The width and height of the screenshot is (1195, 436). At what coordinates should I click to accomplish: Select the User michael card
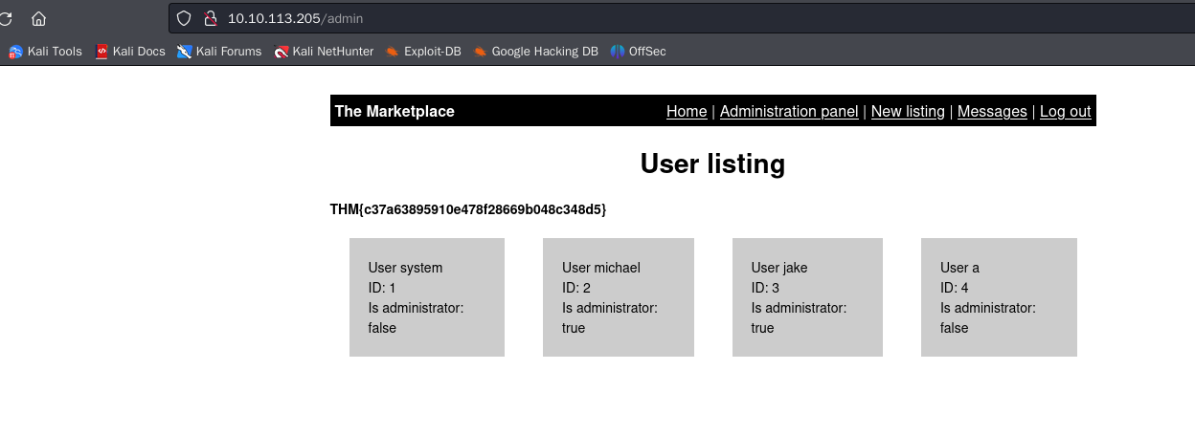coord(618,297)
